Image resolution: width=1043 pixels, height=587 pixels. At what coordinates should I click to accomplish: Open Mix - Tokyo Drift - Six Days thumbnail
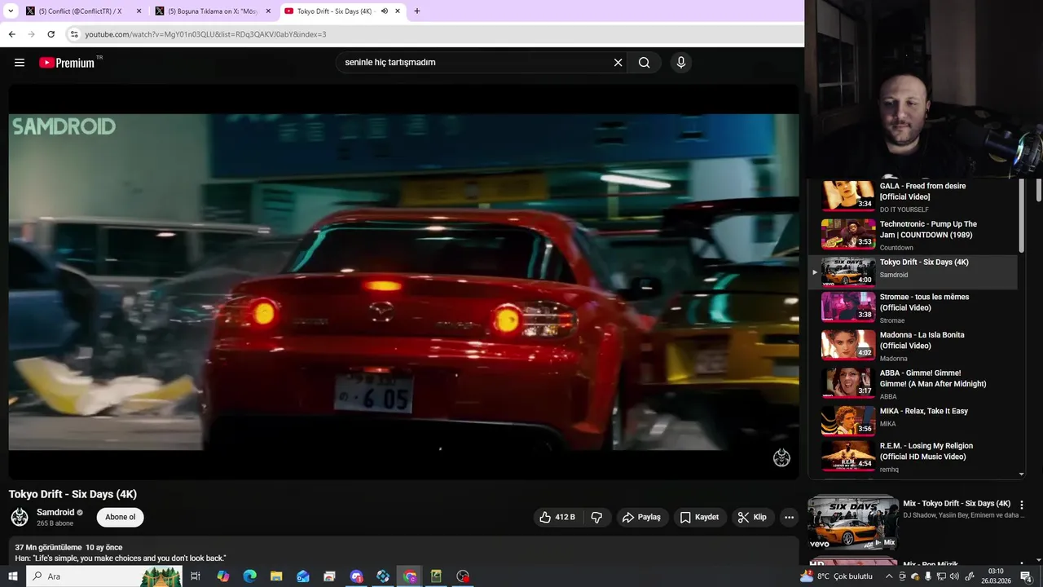(852, 523)
